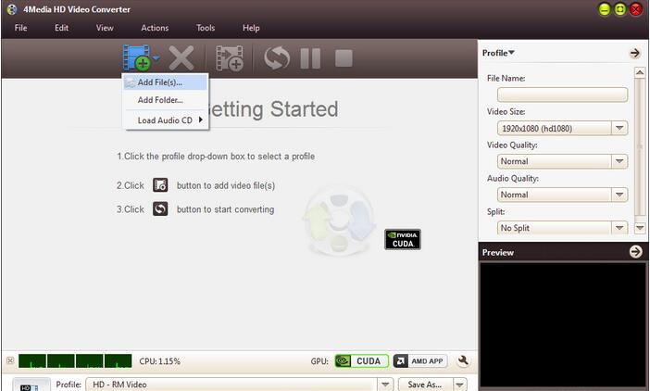
Task: Open the File menu
Action: pos(20,28)
